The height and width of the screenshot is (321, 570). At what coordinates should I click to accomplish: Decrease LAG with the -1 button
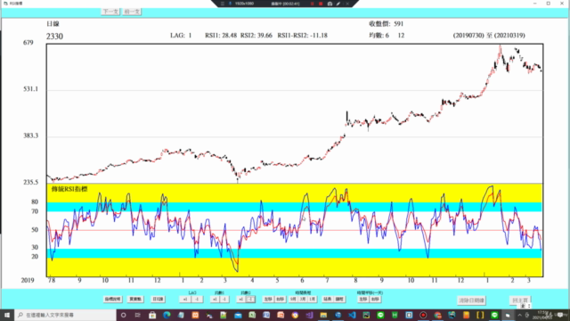(198, 300)
